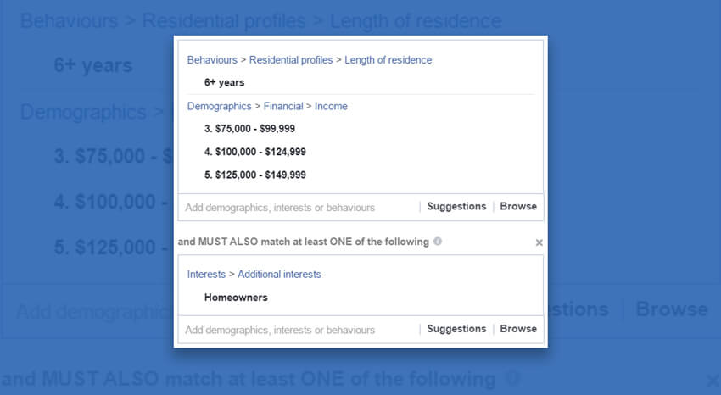Select the Homeowners interest entry

(236, 298)
